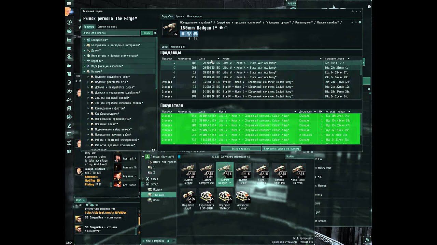Click the first blue skill-book requirement icon
The width and height of the screenshot is (437, 245).
[183, 34]
